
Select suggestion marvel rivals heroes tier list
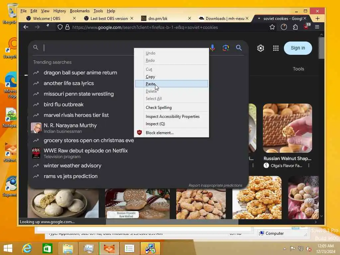click(76, 115)
